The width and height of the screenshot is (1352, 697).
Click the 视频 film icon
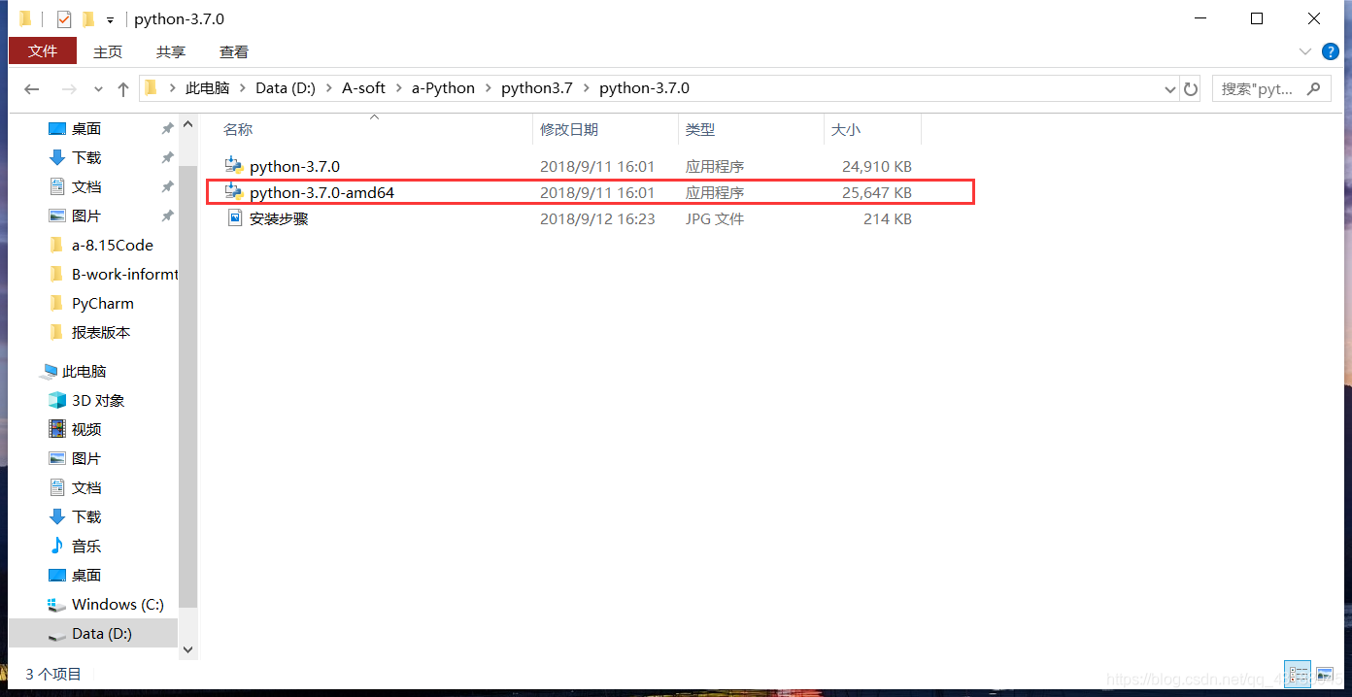(57, 429)
